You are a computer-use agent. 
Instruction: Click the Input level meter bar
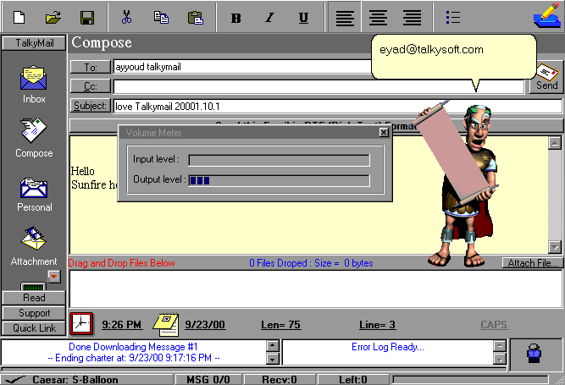pyautogui.click(x=280, y=160)
